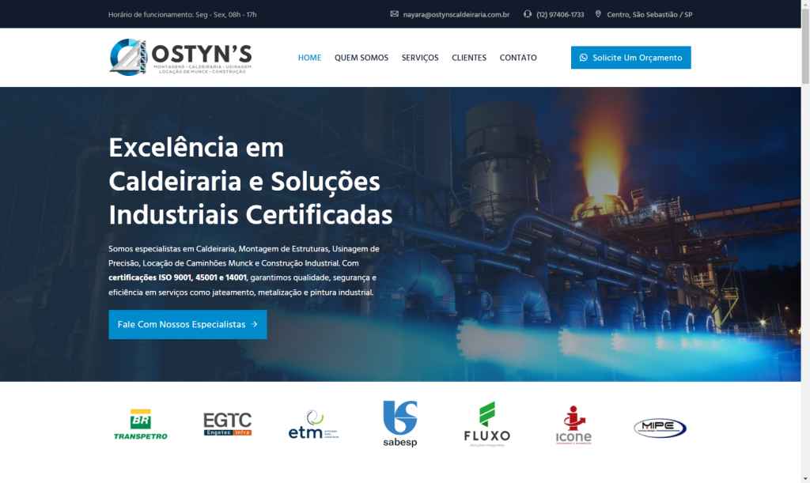Image resolution: width=810 pixels, height=483 pixels.
Task: Click the Solicite Um Orçamento button
Action: [x=630, y=57]
